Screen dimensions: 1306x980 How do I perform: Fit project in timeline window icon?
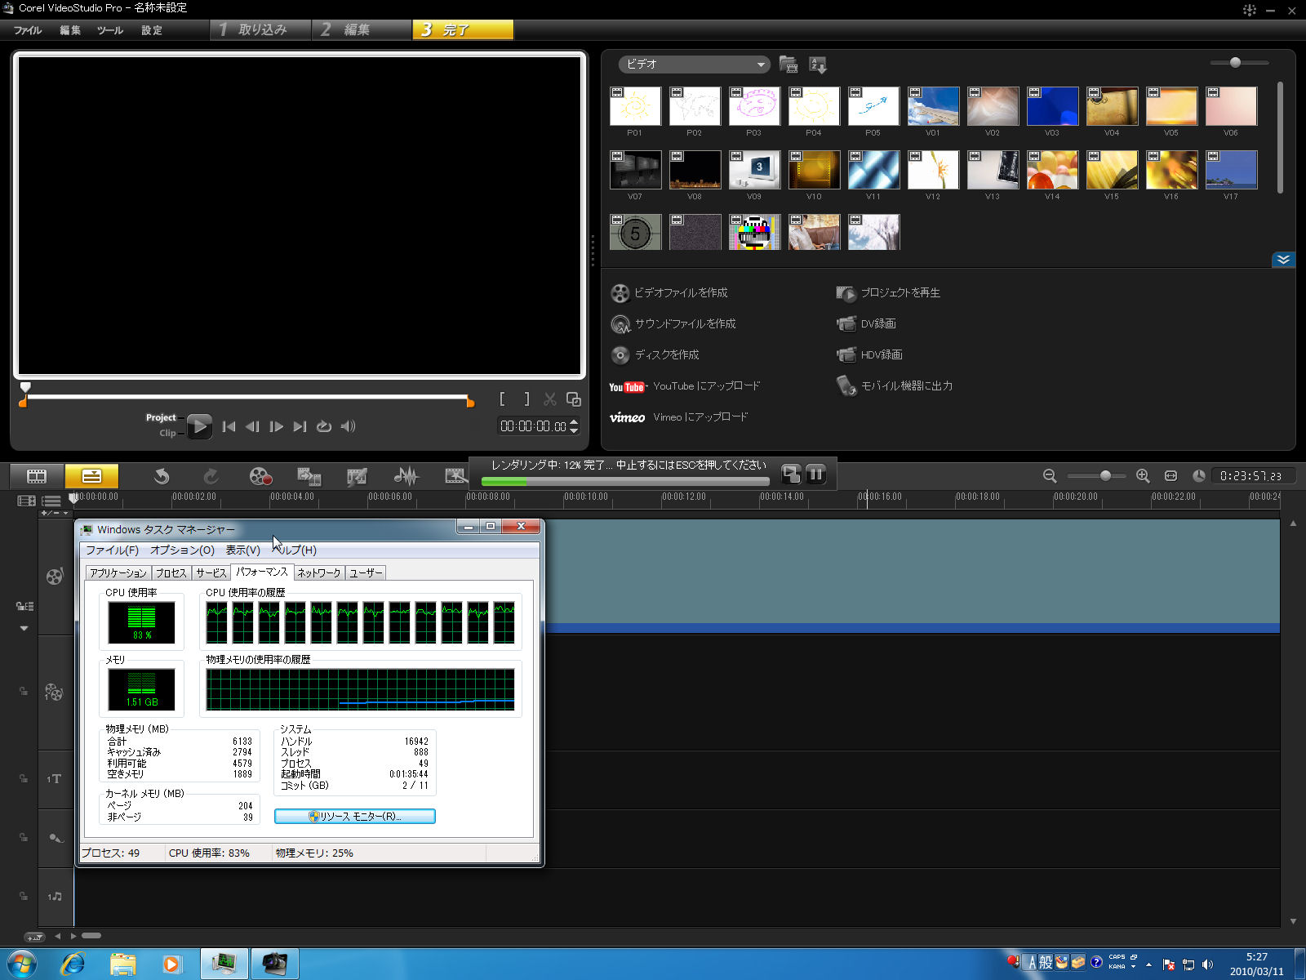pyautogui.click(x=1171, y=476)
